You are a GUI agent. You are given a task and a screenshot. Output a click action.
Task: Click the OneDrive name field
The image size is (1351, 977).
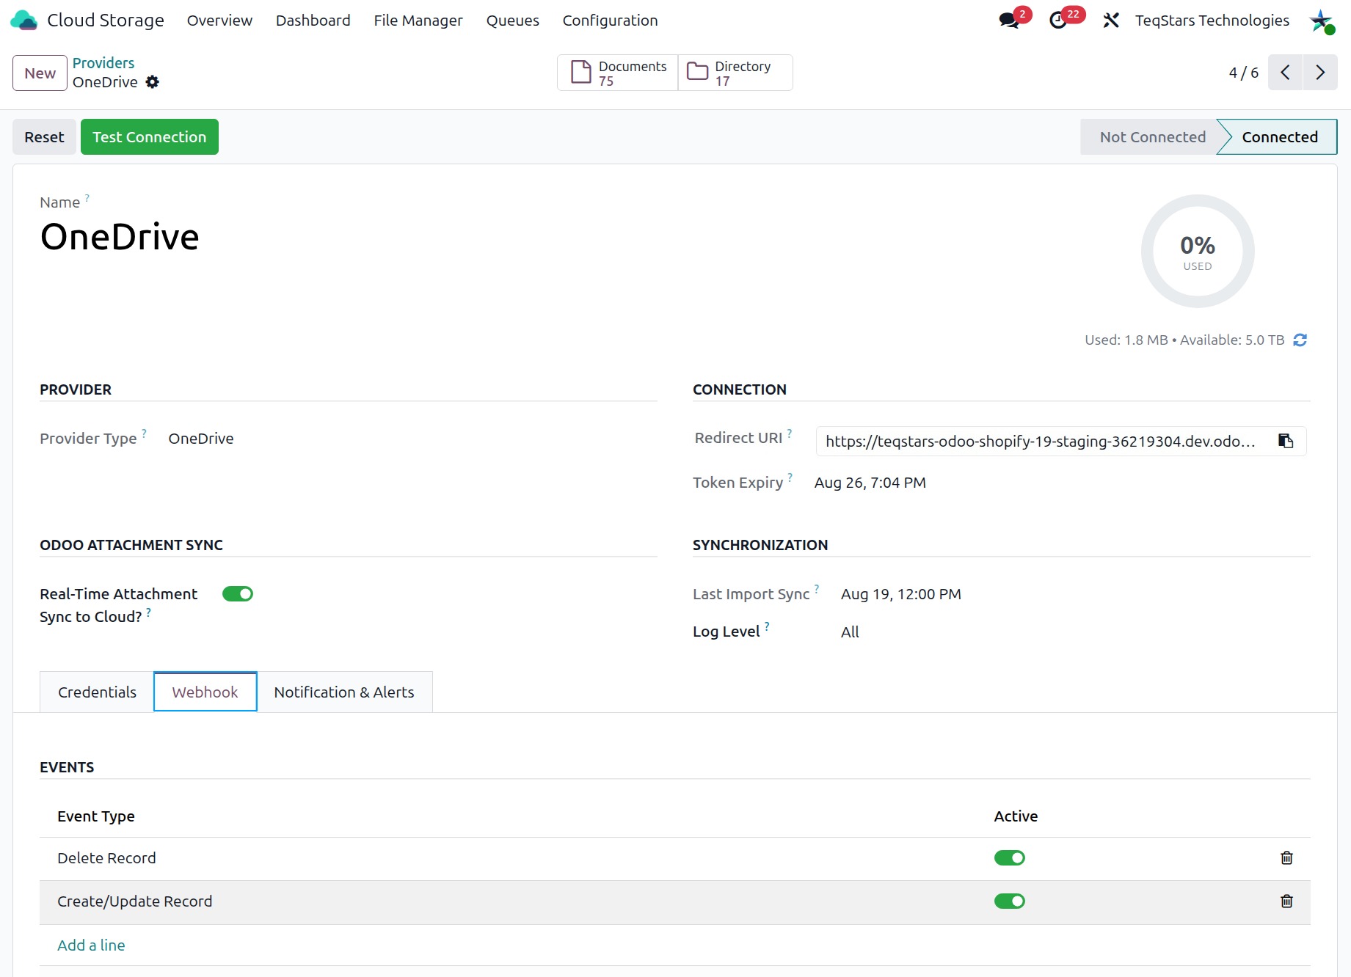120,237
